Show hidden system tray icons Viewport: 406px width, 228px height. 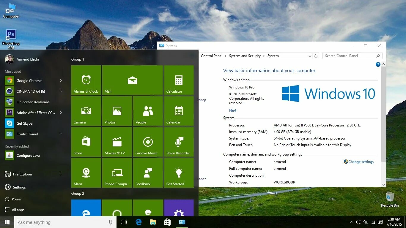(352, 222)
